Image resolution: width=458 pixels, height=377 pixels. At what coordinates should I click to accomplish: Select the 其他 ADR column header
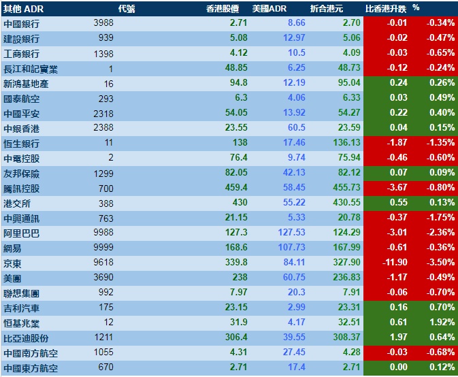coord(23,9)
